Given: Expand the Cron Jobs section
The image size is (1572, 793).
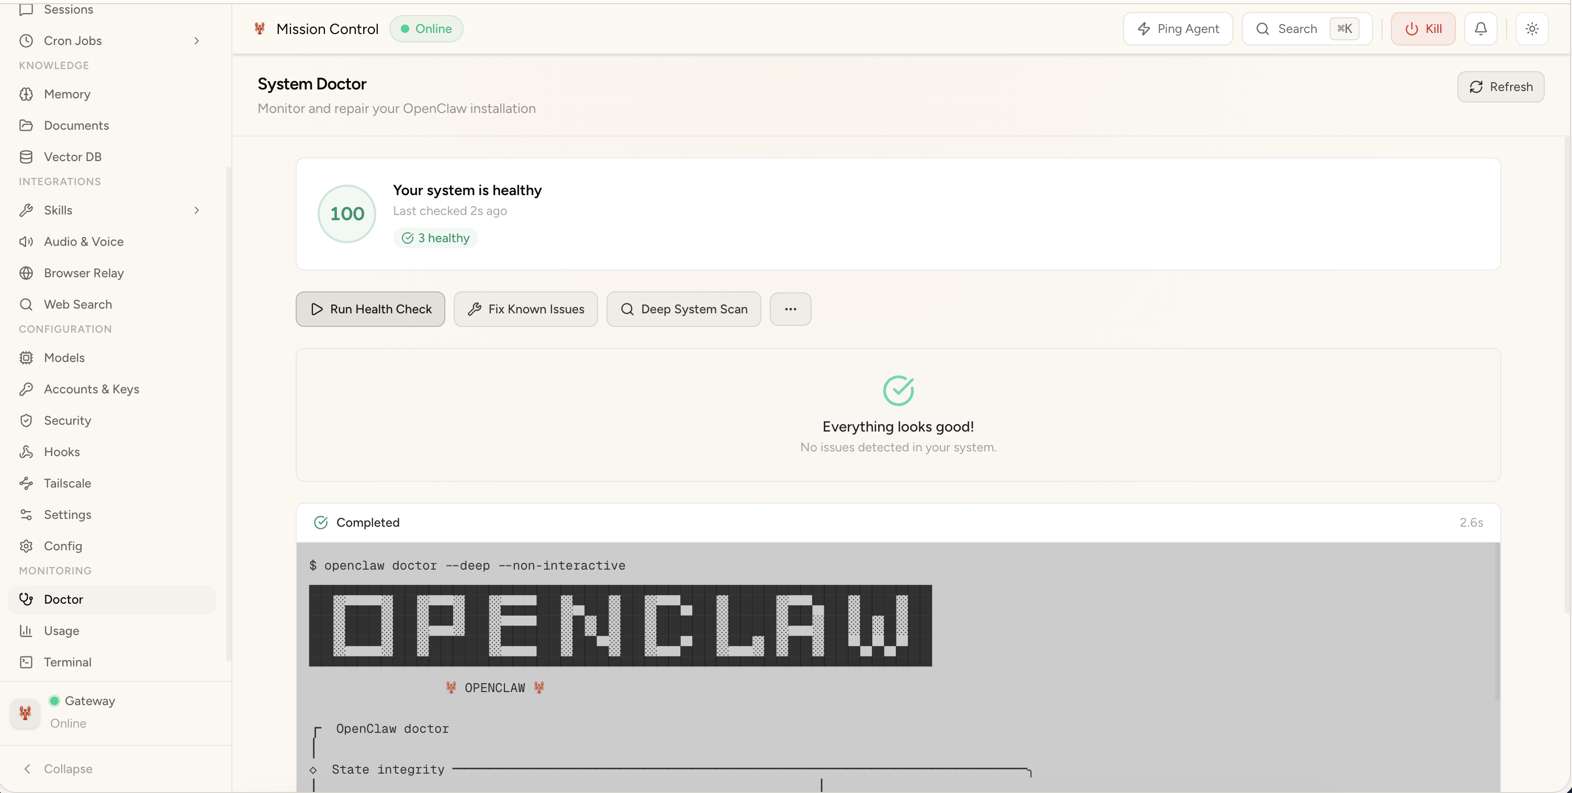Looking at the screenshot, I should tap(197, 40).
